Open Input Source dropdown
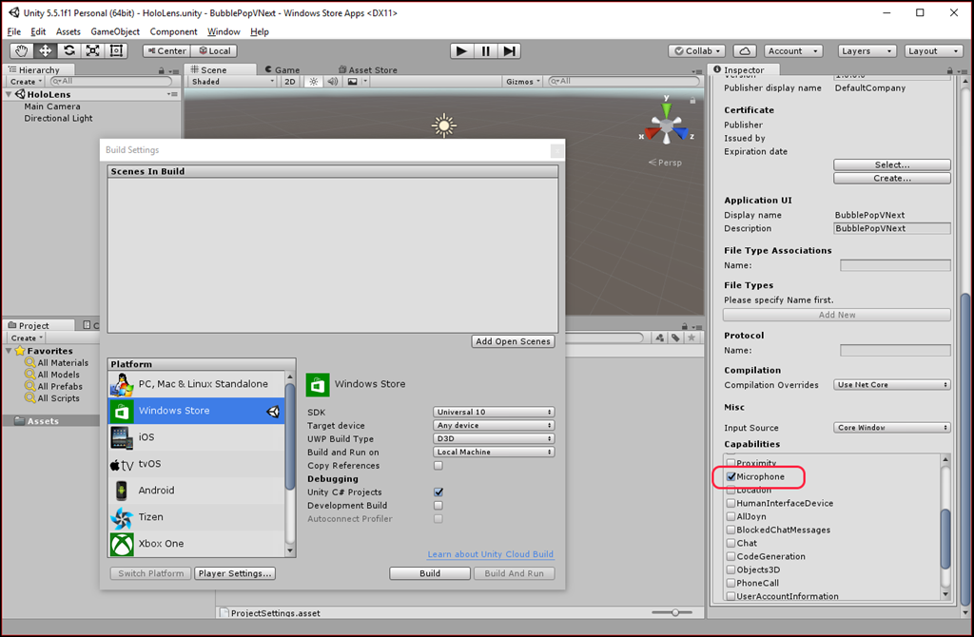The width and height of the screenshot is (974, 637). (892, 428)
